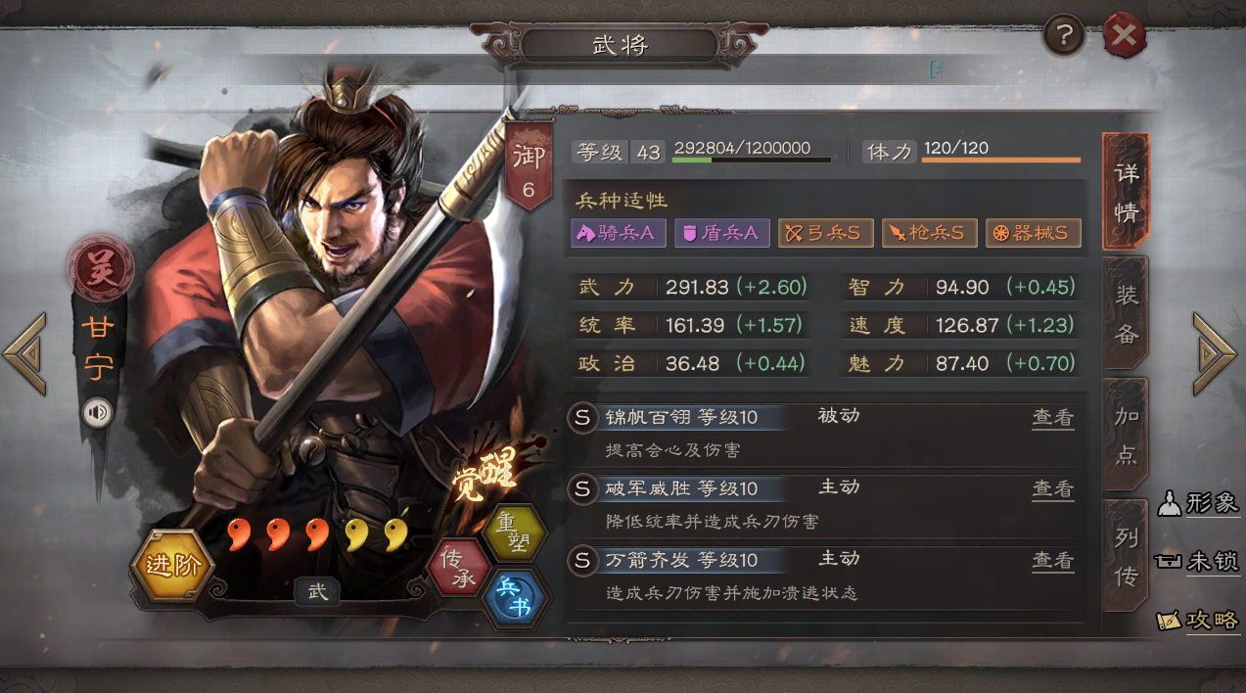
Task: Click 查看 for 破军威胜 skill
Action: 1053,488
